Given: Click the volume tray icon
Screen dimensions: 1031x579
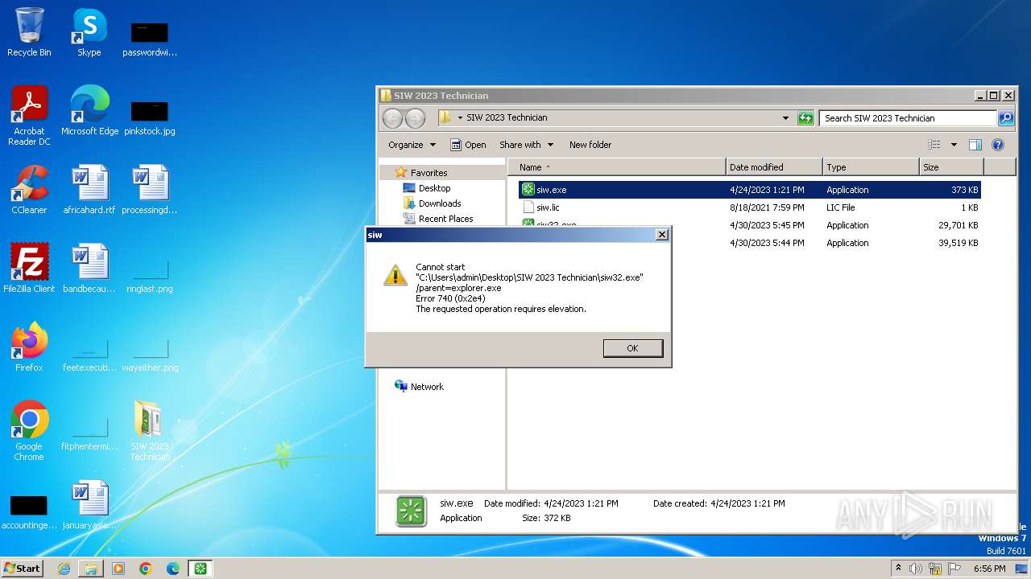Looking at the screenshot, I should (916, 569).
